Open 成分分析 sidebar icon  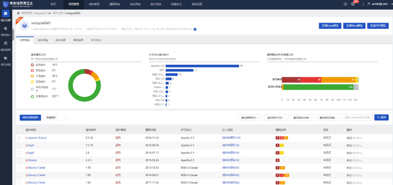(6, 13)
